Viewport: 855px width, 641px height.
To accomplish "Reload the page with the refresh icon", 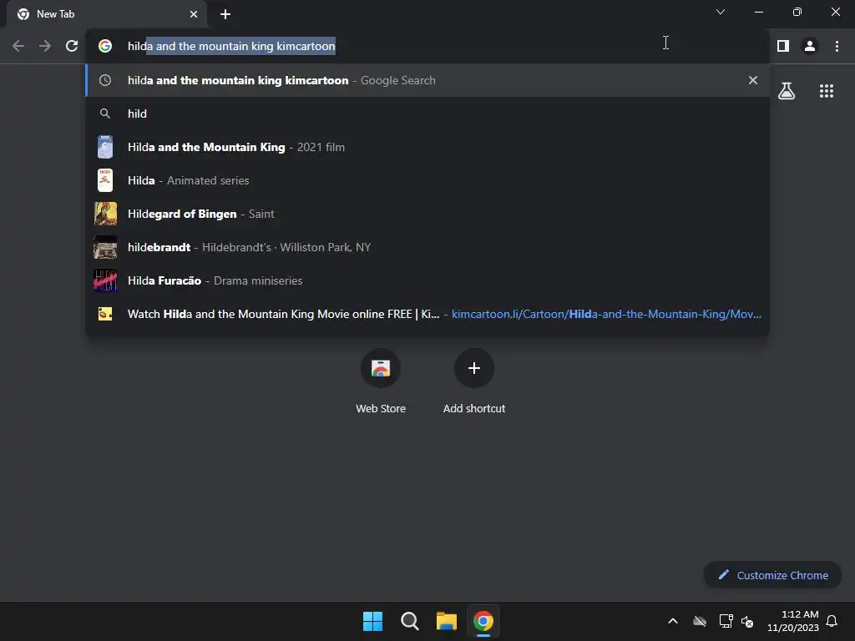I will [72, 46].
